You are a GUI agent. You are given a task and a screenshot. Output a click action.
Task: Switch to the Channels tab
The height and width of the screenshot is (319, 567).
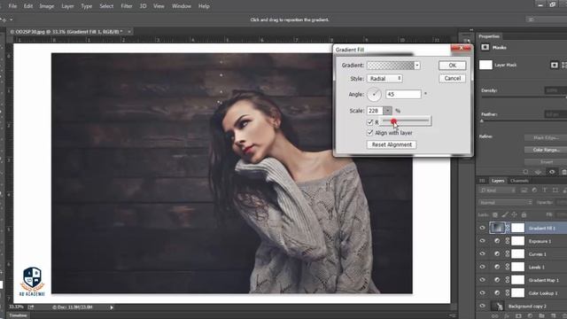519,181
